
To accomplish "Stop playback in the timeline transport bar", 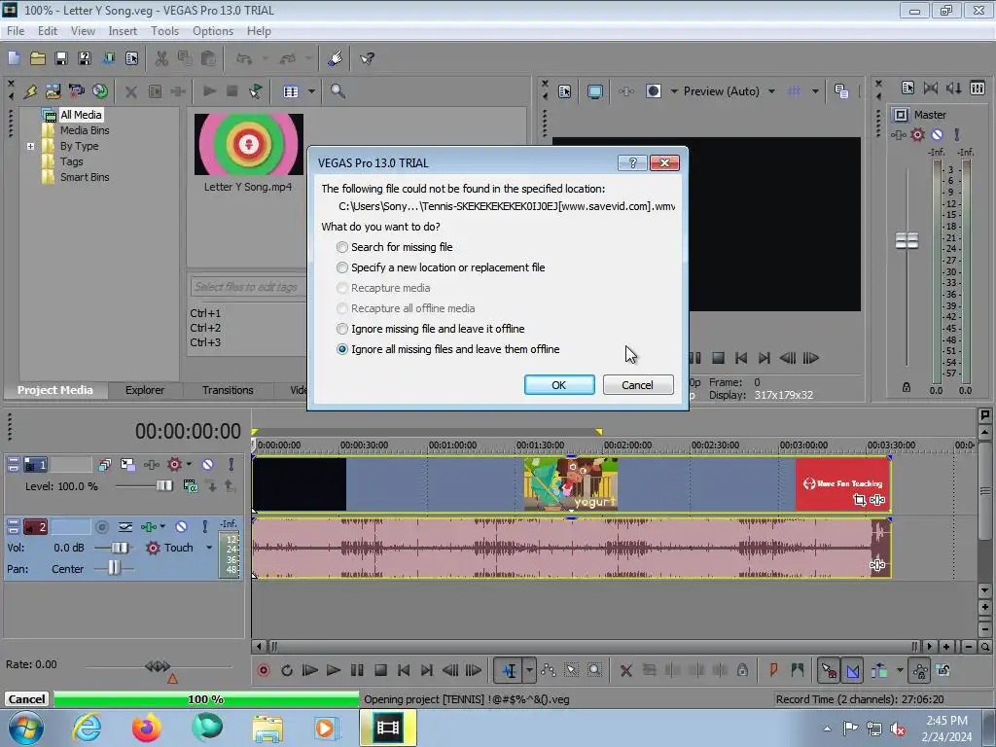I will click(380, 670).
